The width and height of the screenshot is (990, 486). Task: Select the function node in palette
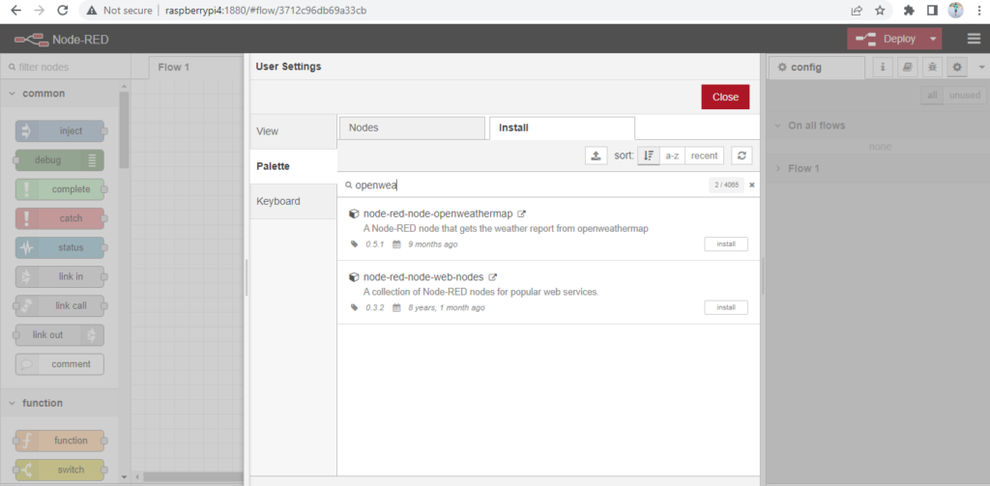60,441
